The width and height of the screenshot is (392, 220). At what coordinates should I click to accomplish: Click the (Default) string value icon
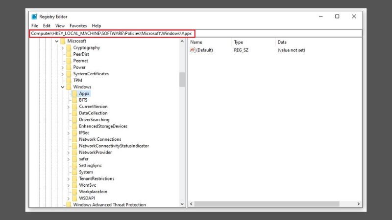click(x=193, y=50)
